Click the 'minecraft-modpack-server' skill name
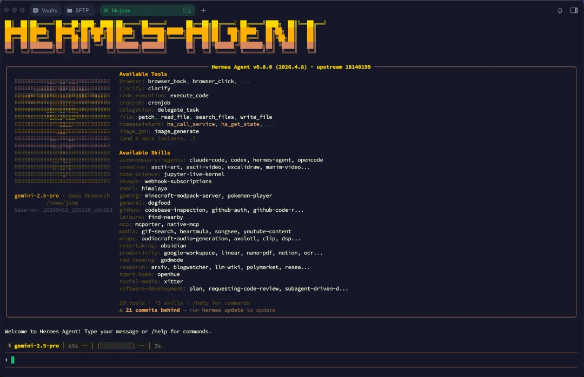The height and width of the screenshot is (377, 584). point(183,196)
